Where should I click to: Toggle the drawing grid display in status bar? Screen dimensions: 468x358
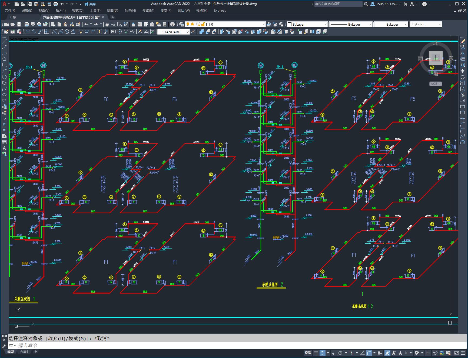316,353
